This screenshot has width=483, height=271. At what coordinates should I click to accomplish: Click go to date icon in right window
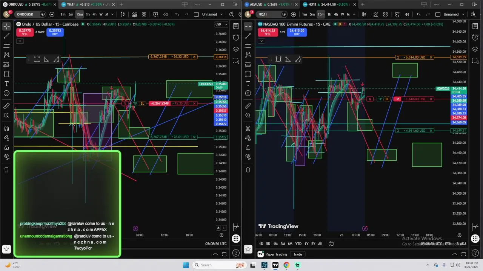coord(331,244)
